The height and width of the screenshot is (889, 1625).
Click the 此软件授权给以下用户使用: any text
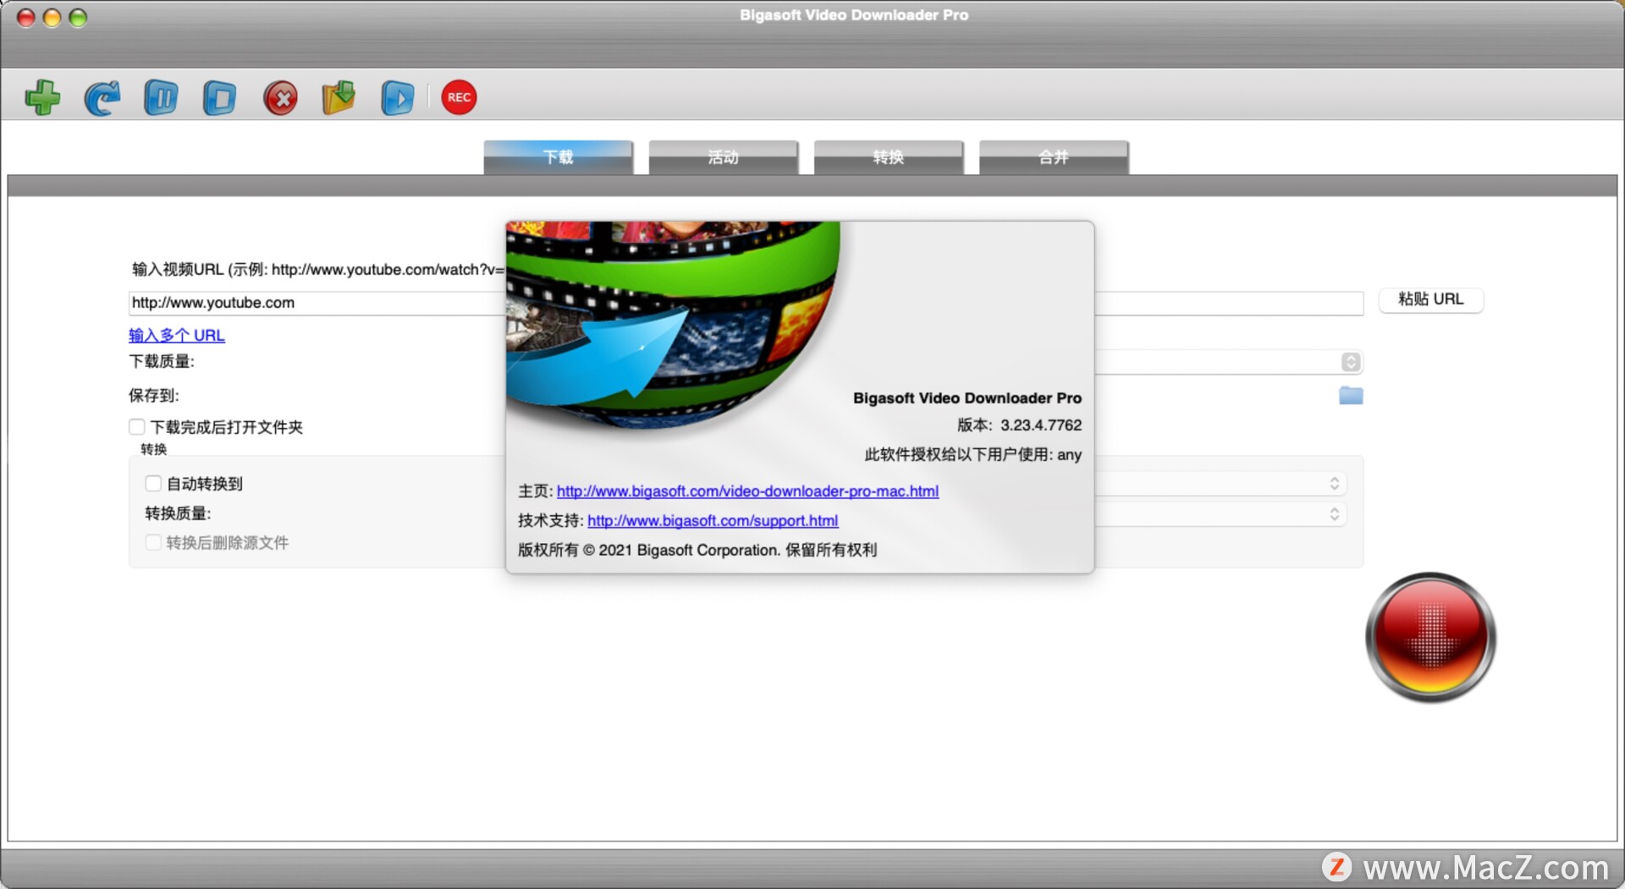pos(973,455)
